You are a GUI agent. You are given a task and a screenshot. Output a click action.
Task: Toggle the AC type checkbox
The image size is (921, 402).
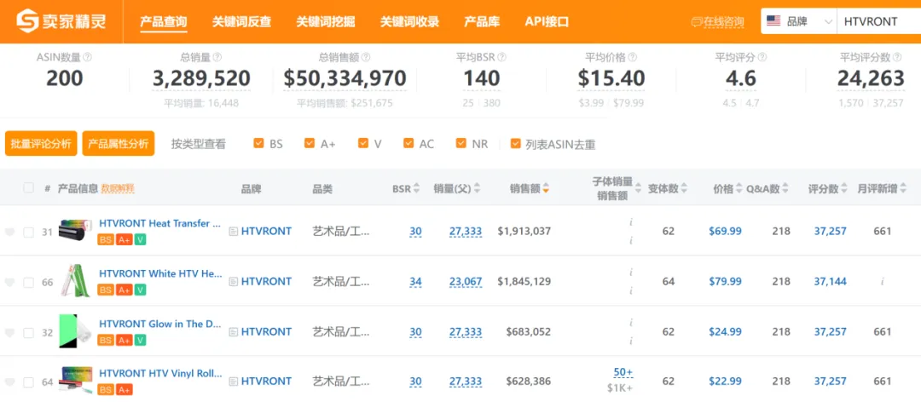[408, 143]
